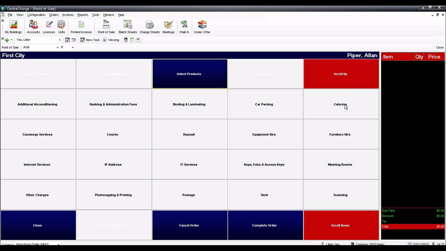Select the IT Services category
Image resolution: width=446 pixels, height=251 pixels.
[190, 165]
